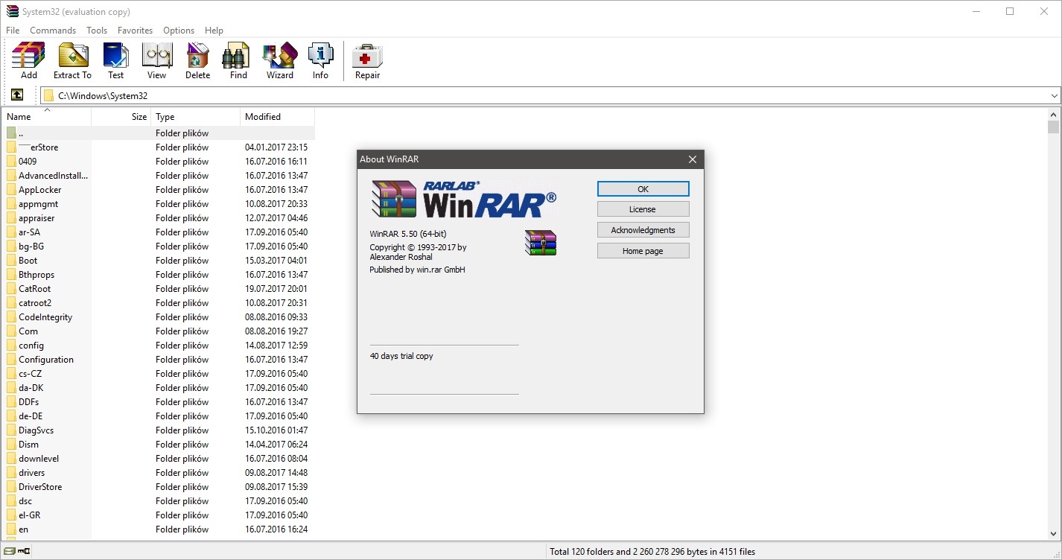Sort by the Name column header
Screen dimensions: 1062x560
pyautogui.click(x=46, y=117)
